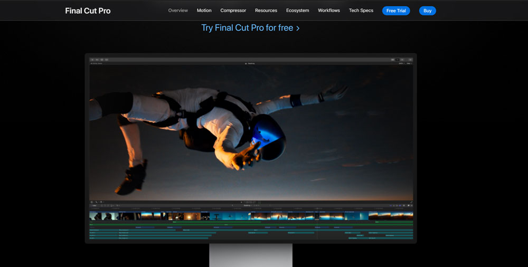The width and height of the screenshot is (528, 267).
Task: Open the Compressor section
Action: tap(233, 11)
